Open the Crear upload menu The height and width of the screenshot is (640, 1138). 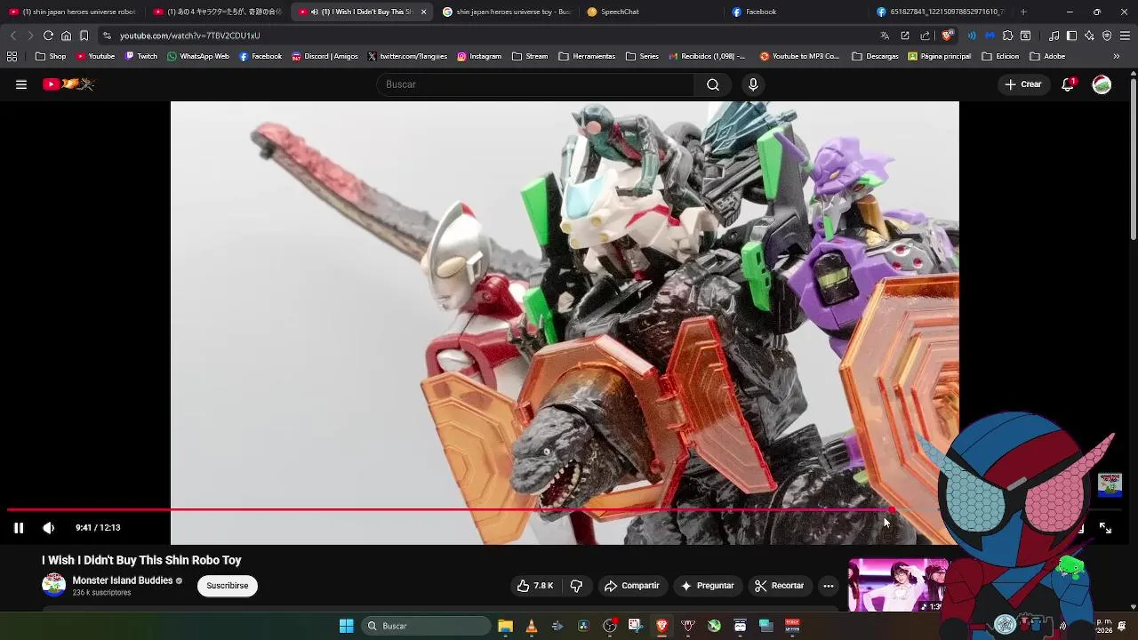click(1023, 84)
